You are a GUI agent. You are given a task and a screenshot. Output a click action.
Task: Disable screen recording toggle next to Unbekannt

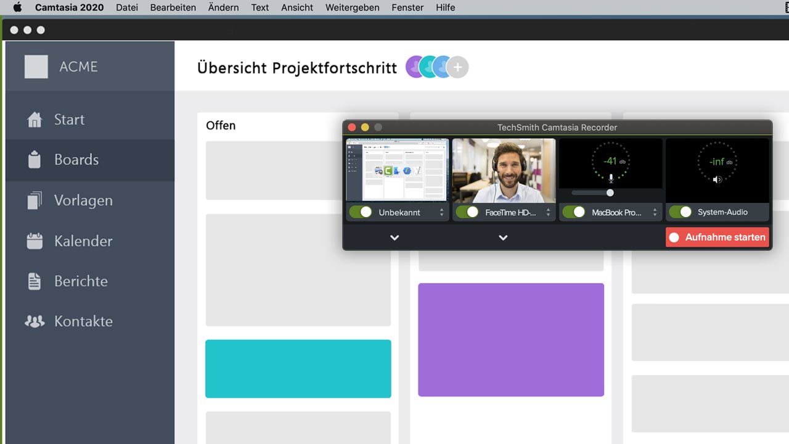[x=361, y=212]
